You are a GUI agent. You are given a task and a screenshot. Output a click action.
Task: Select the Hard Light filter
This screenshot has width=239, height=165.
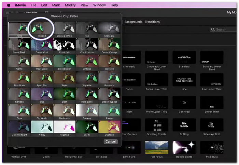87,96
